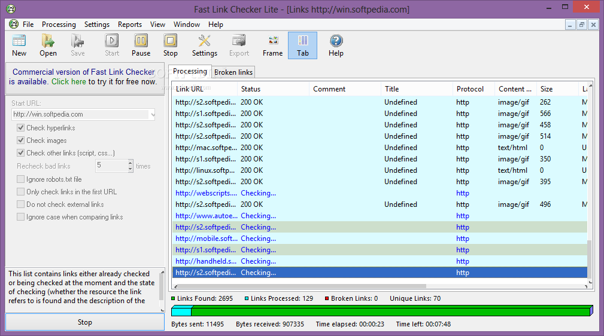Open the Window menu
The width and height of the screenshot is (604, 336).
(x=186, y=25)
